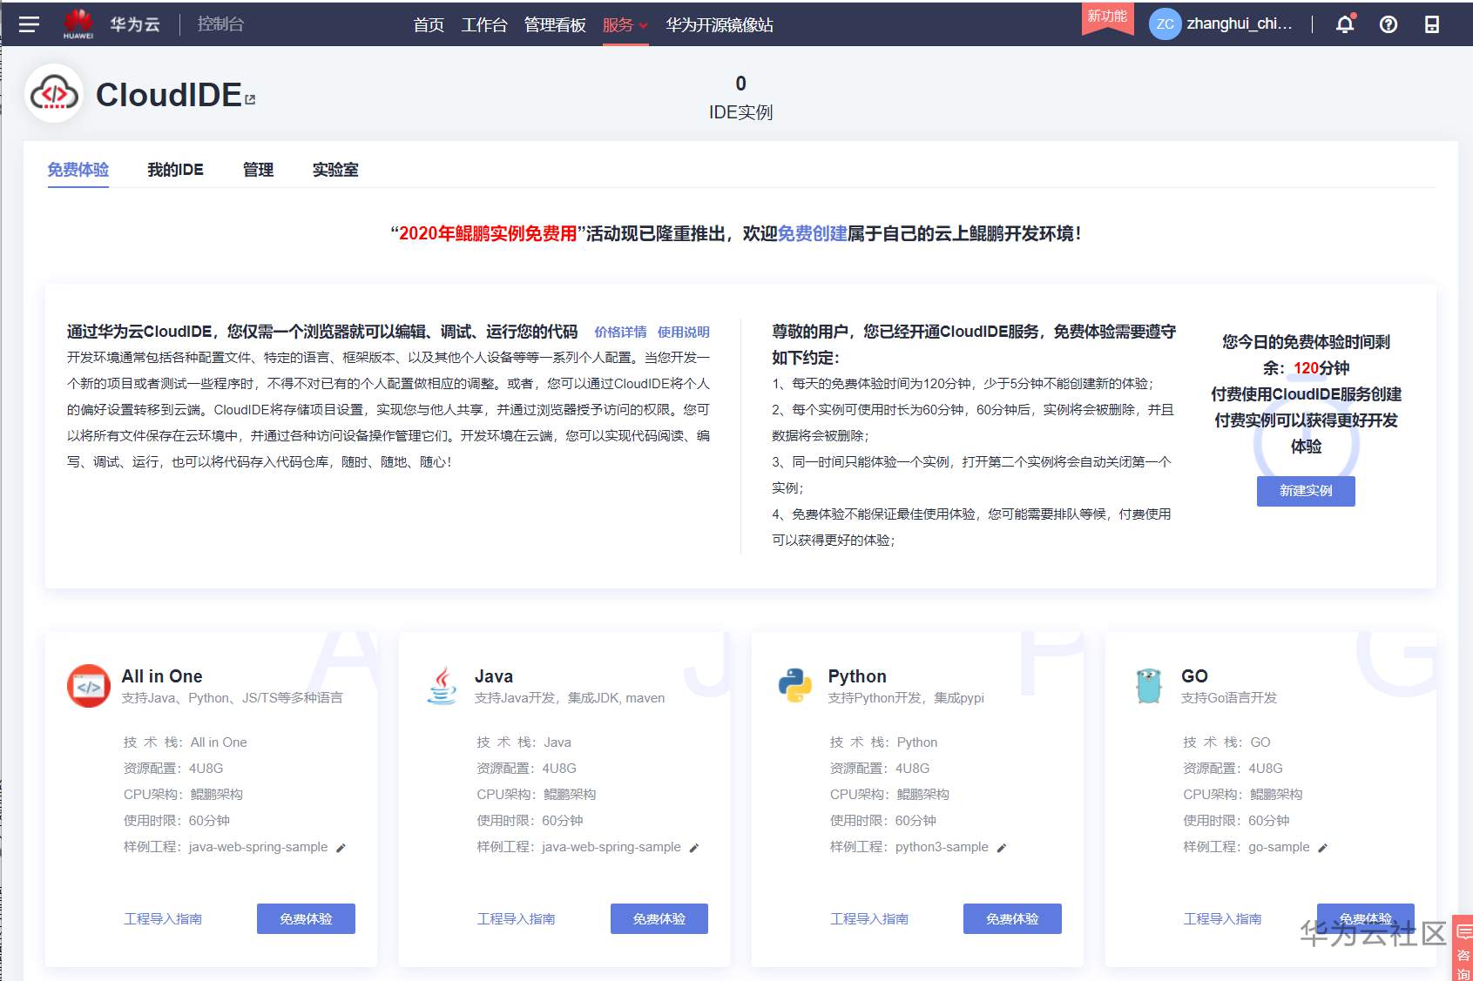Start 免费体验 for Java card
This screenshot has height=981, width=1473.
pos(659,918)
